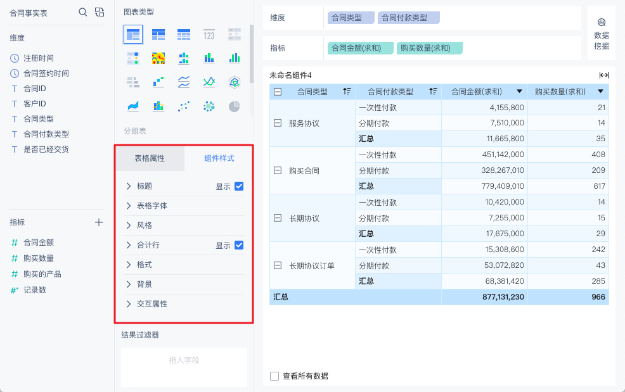Select 注册时间 field in dimension list
This screenshot has height=392, width=625.
coord(38,58)
